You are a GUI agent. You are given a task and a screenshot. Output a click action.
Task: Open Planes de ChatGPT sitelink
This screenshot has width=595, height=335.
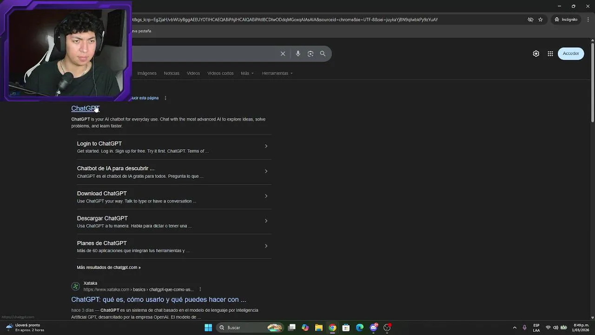tap(102, 243)
